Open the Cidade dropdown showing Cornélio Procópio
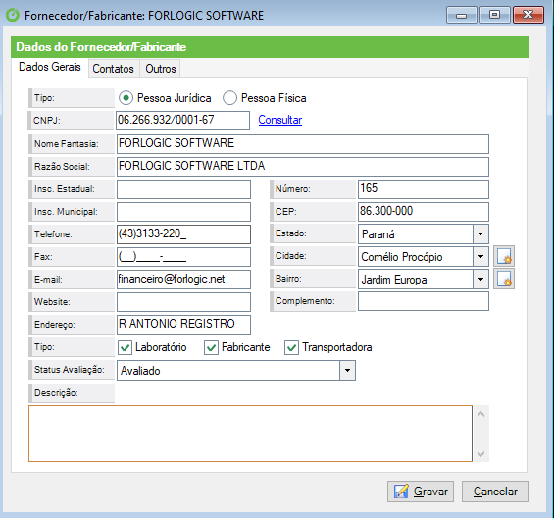This screenshot has width=554, height=518. (x=480, y=256)
